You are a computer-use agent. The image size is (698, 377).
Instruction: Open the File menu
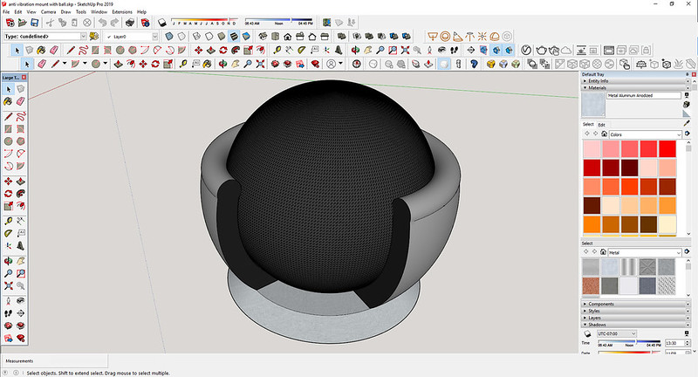coord(6,11)
